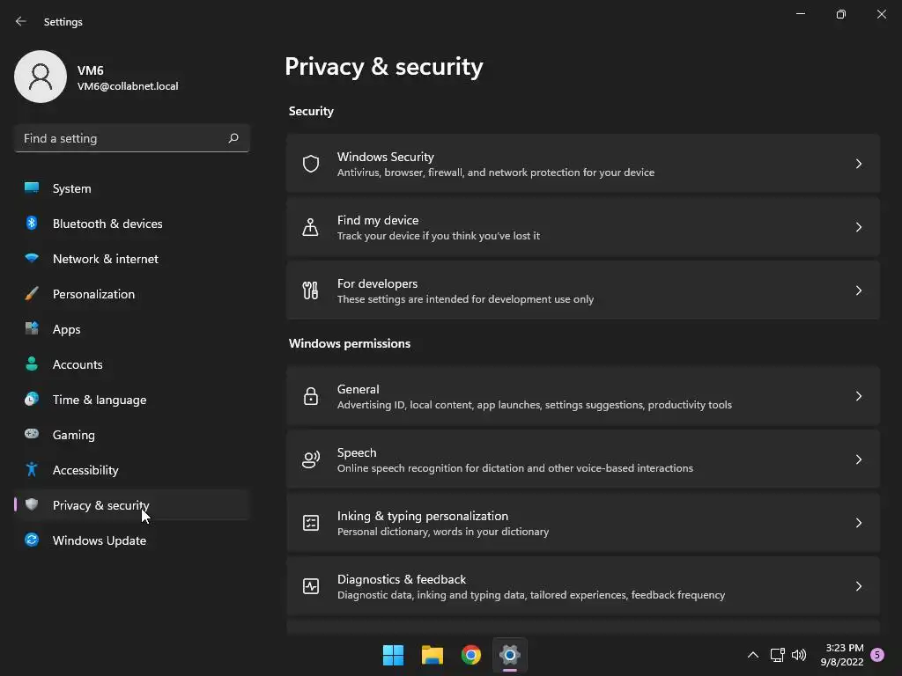Show hidden icons in system tray
This screenshot has width=902, height=676.
click(753, 655)
